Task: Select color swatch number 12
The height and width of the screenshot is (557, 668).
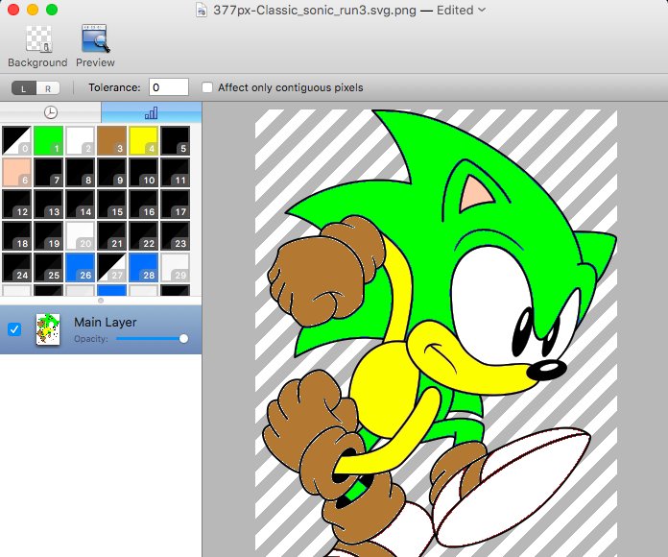Action: tap(16, 204)
